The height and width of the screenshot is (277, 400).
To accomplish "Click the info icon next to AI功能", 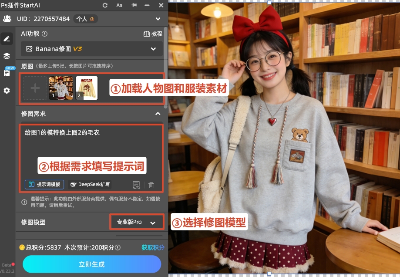I will (45, 34).
